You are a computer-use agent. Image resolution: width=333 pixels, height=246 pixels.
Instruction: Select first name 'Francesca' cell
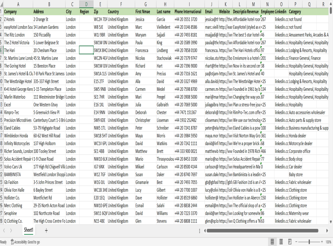click(146, 50)
